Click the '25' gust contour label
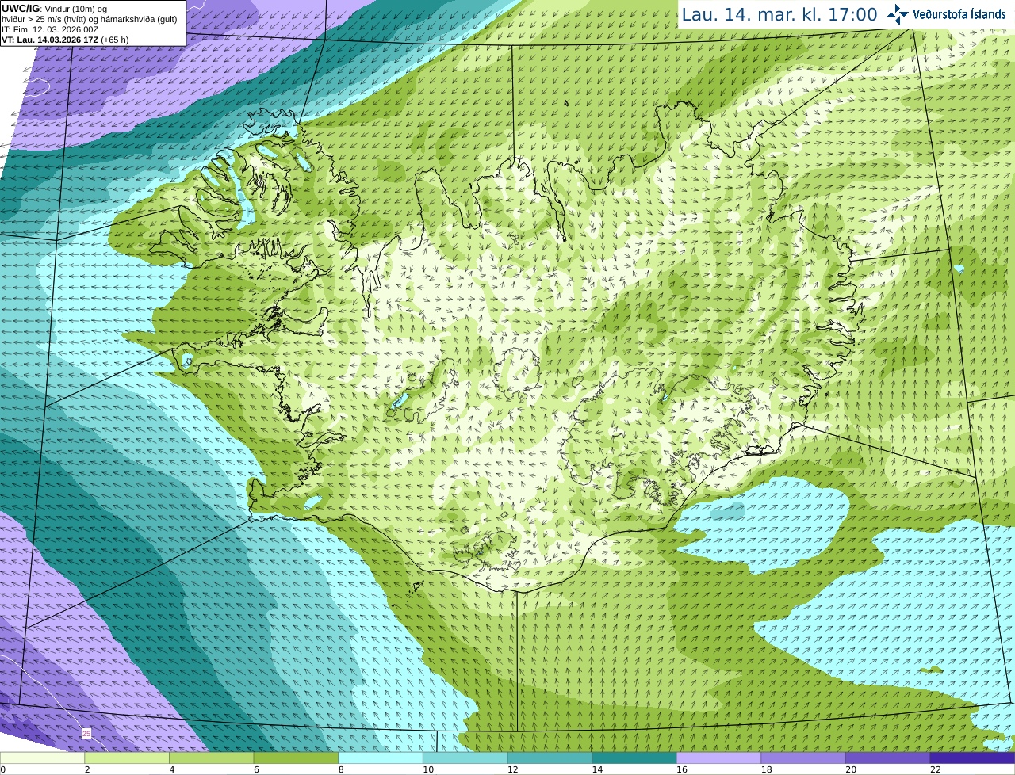The image size is (1015, 775). [86, 734]
